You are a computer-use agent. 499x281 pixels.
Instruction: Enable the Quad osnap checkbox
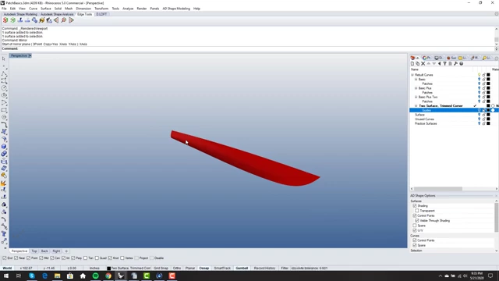(97, 258)
